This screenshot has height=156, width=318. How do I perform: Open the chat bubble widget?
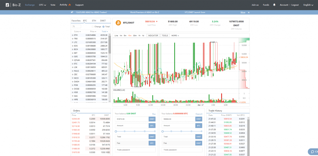coord(313,152)
